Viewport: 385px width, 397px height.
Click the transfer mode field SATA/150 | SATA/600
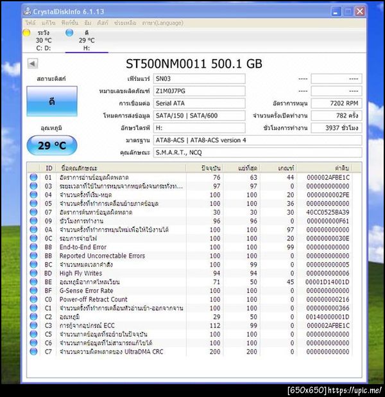click(199, 116)
